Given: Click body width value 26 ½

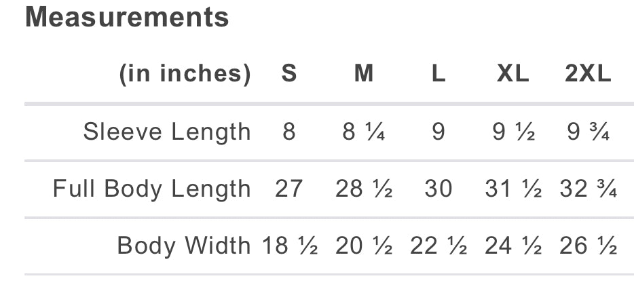Looking at the screenshot, I should point(588,246).
